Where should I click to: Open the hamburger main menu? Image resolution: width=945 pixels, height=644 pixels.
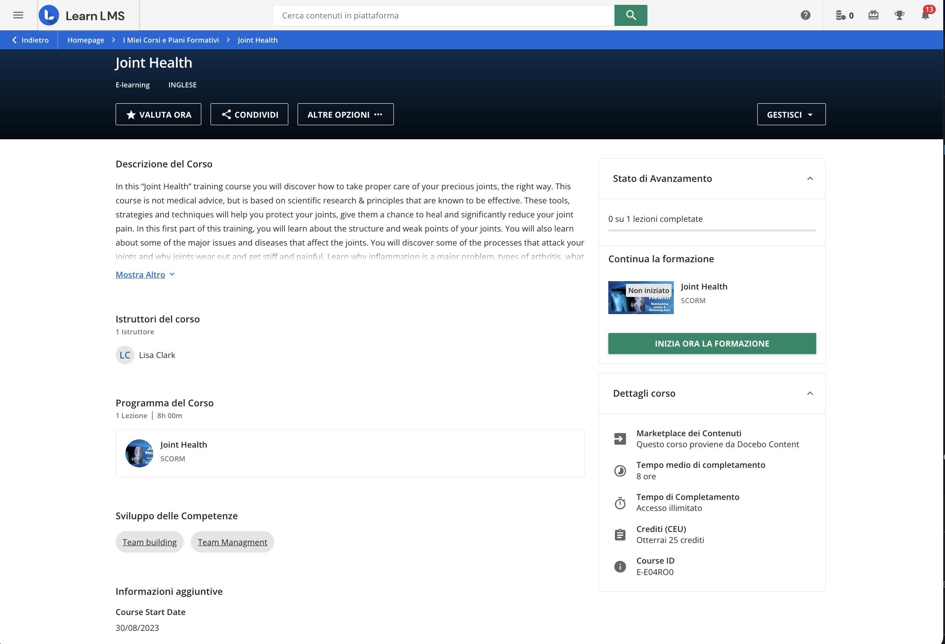18,15
